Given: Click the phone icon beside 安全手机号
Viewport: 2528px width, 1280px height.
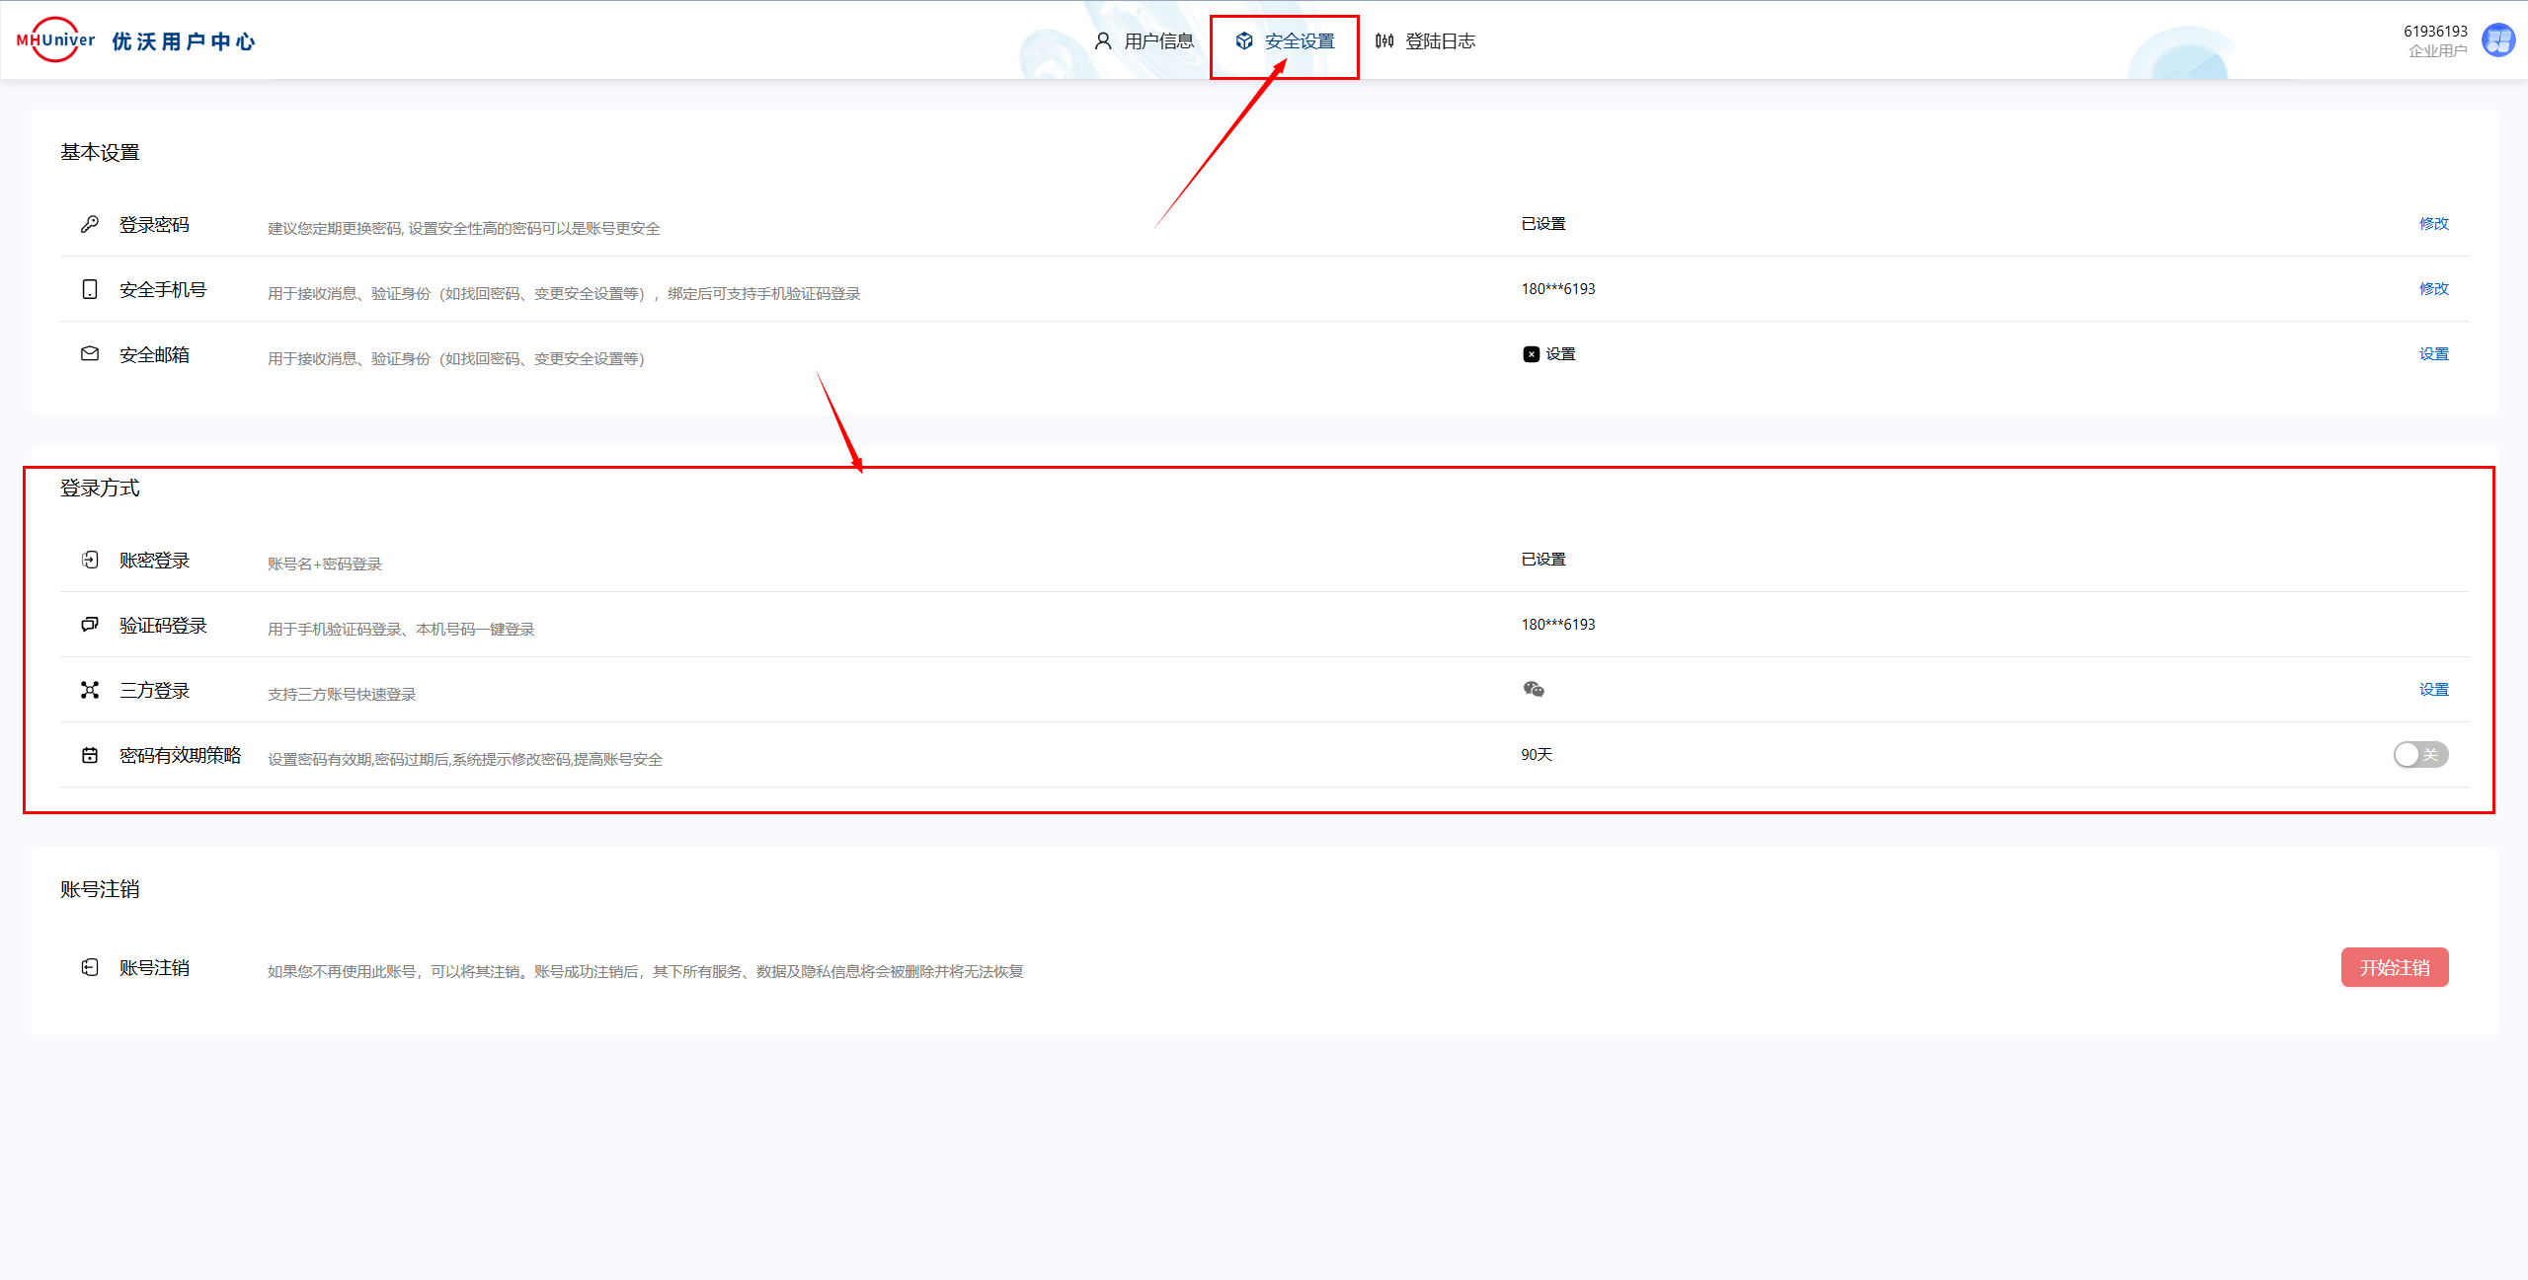Looking at the screenshot, I should (90, 289).
